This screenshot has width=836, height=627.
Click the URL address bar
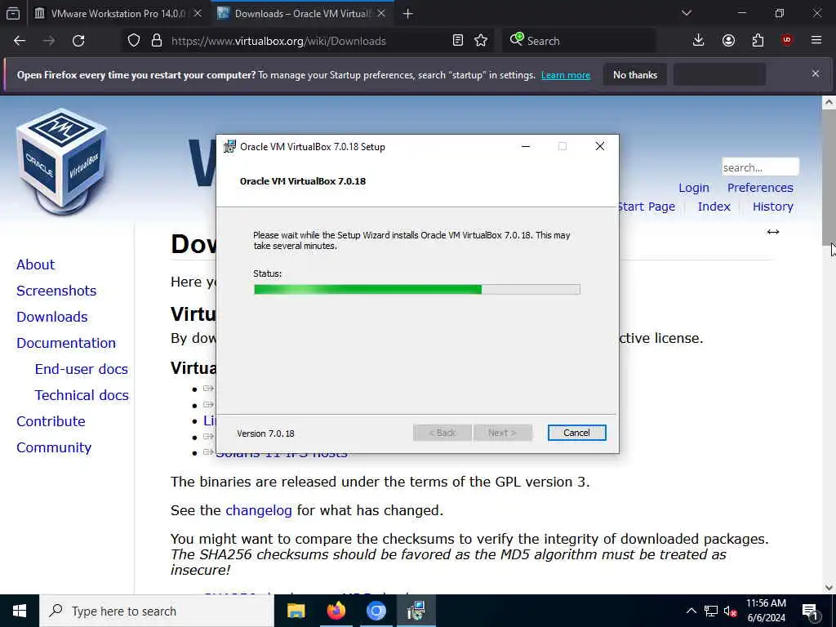click(x=309, y=41)
